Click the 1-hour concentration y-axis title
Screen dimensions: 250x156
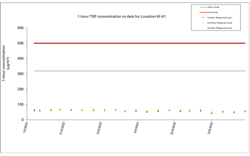click(x=6, y=63)
